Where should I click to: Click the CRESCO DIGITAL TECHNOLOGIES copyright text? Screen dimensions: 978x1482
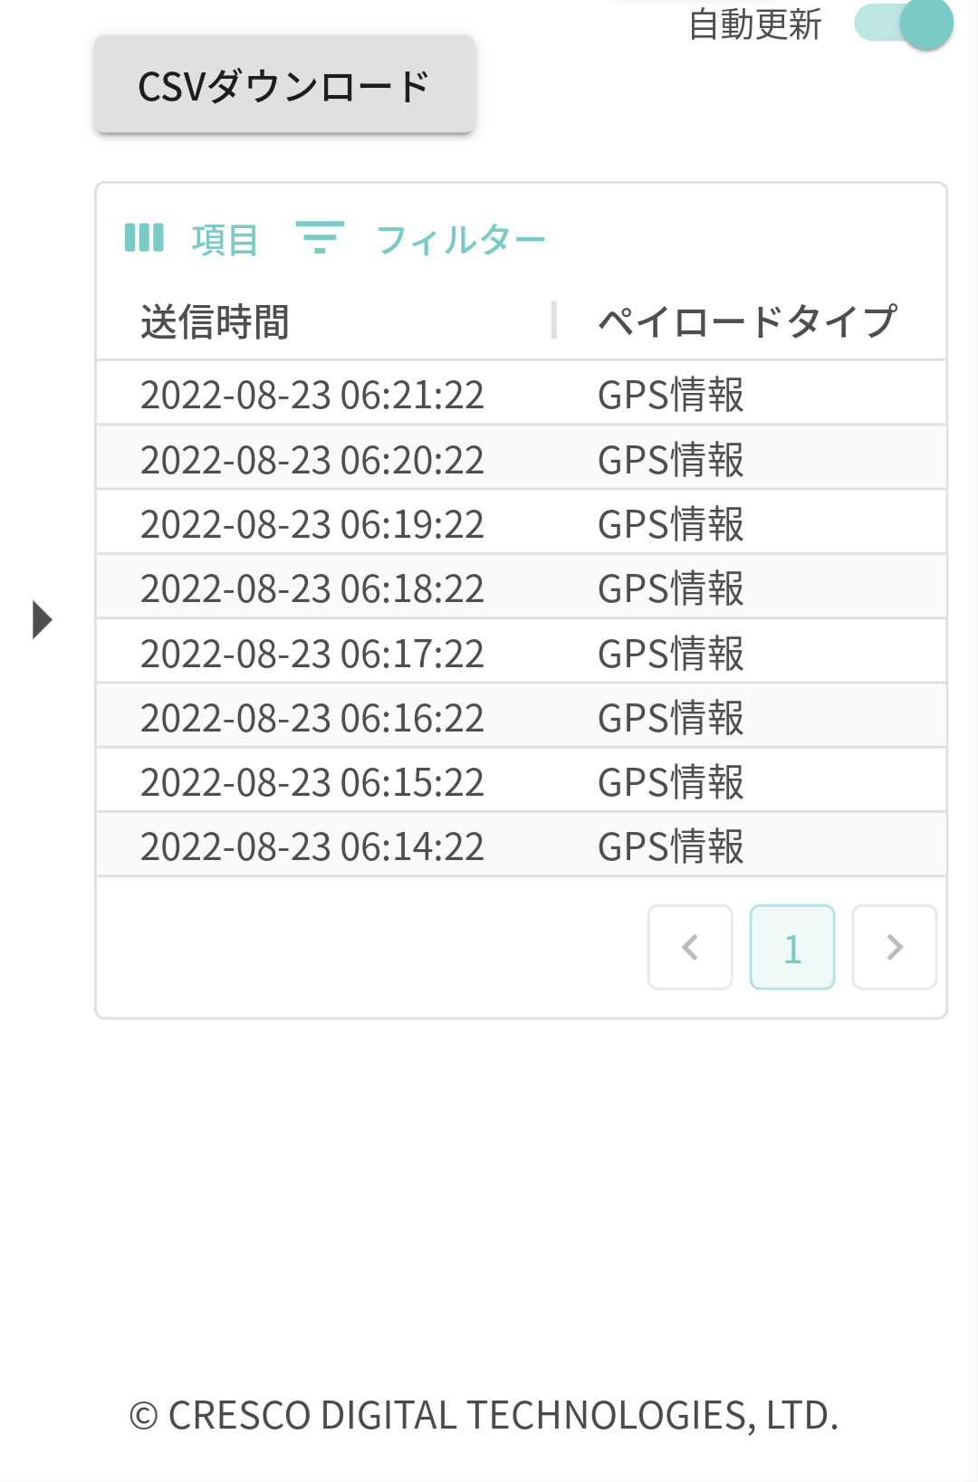tap(484, 1415)
